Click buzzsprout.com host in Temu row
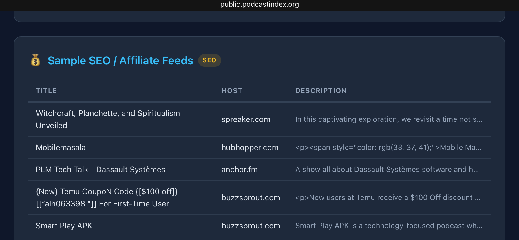The width and height of the screenshot is (519, 240). click(x=251, y=198)
